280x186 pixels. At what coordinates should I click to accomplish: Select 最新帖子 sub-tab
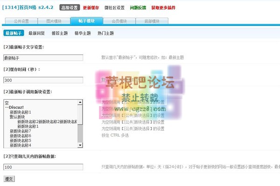14,33
